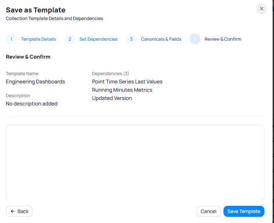This screenshot has width=274, height=223.
Task: Open the Set Dependencies step
Action: point(98,39)
